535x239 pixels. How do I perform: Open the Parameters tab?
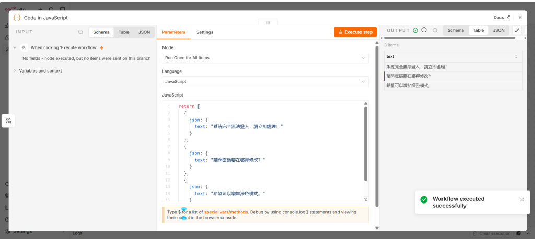click(x=173, y=32)
